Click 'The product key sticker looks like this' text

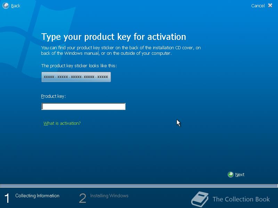pyautogui.click(x=79, y=66)
